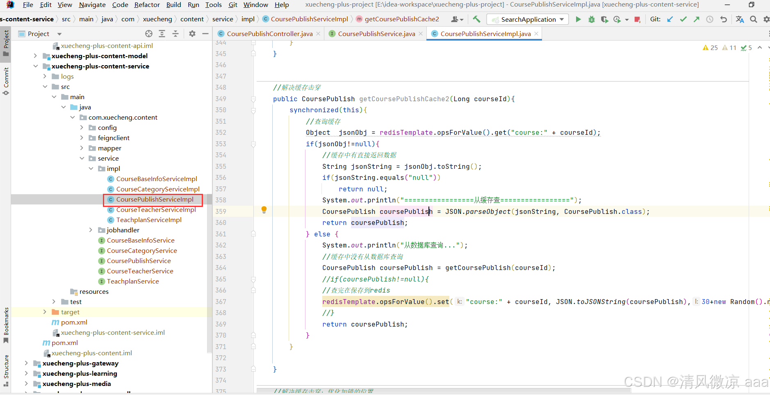
Task: Open the Structure tool window sidebar button
Action: pyautogui.click(x=6, y=370)
